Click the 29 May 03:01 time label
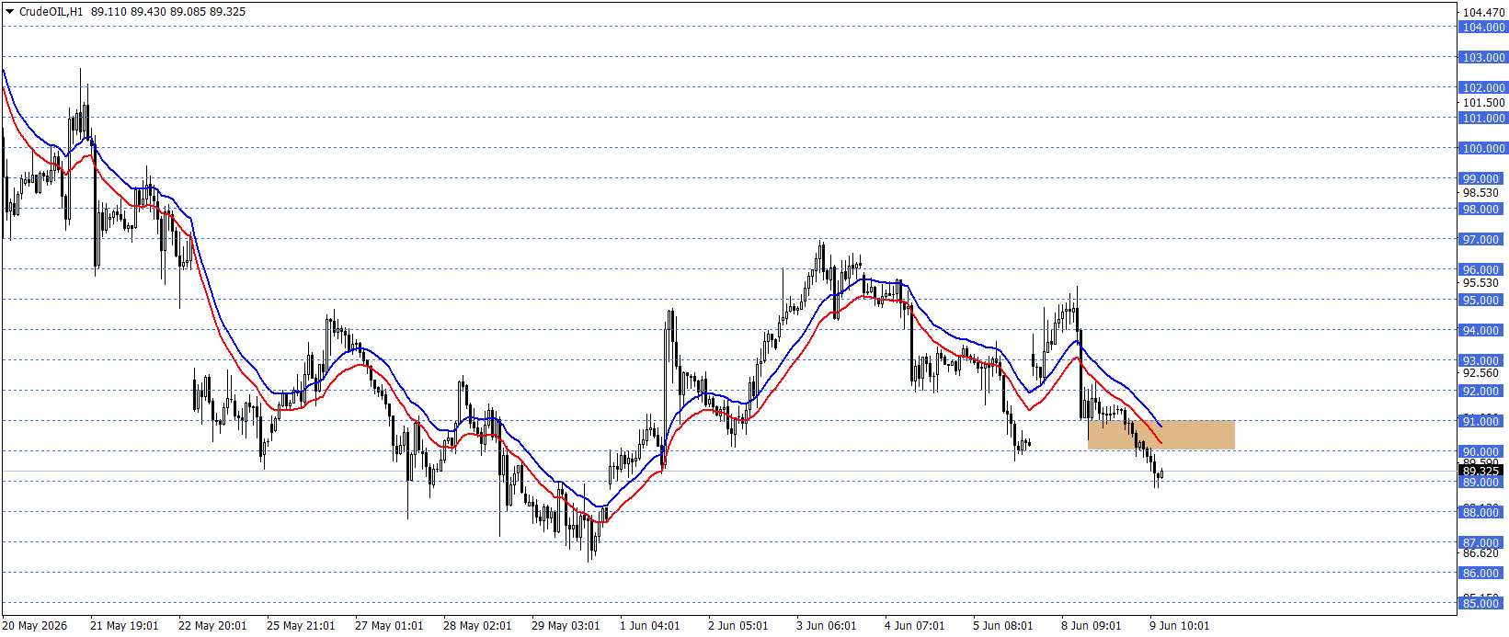The height and width of the screenshot is (637, 1509). point(566,626)
